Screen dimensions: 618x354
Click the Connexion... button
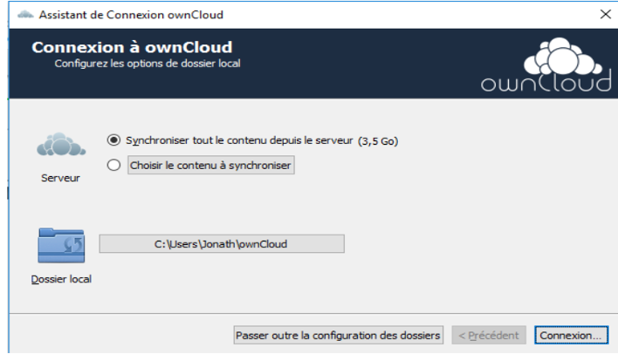click(x=571, y=335)
